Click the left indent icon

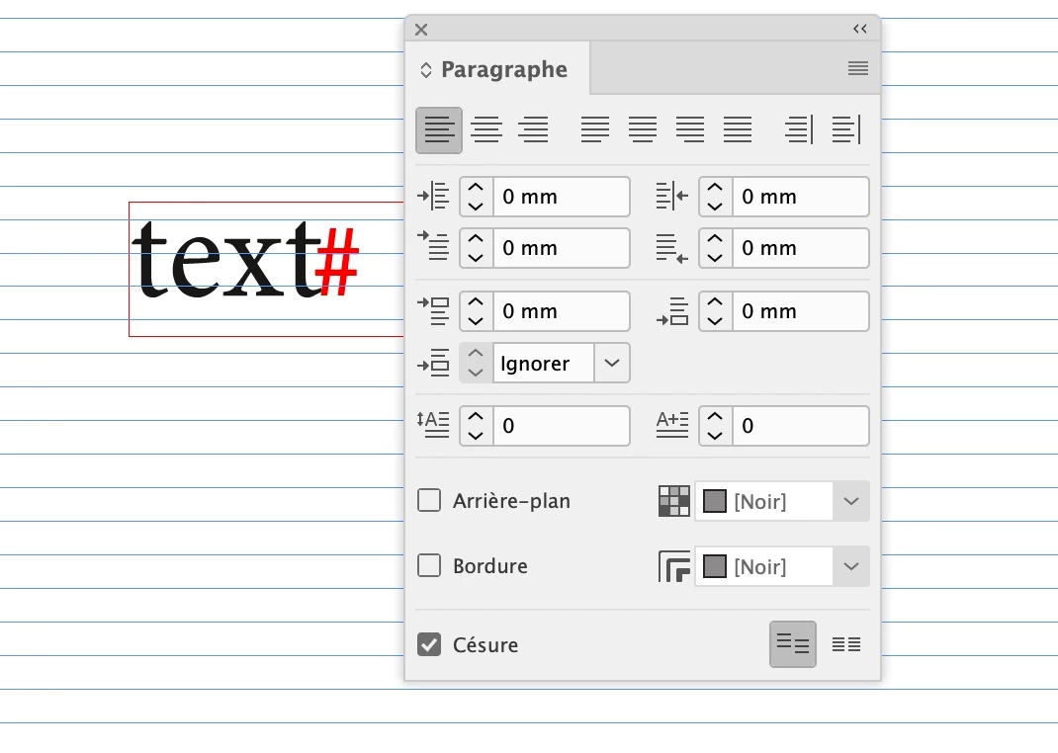[x=433, y=197]
